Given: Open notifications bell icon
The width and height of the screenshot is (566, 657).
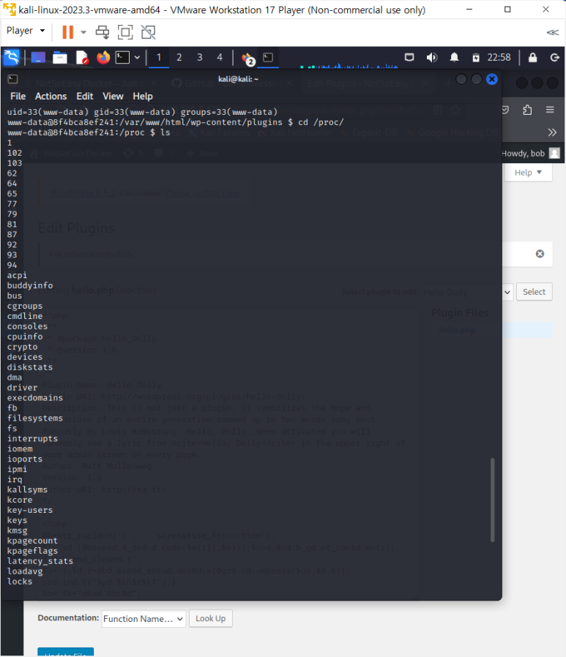Looking at the screenshot, I should coord(454,57).
